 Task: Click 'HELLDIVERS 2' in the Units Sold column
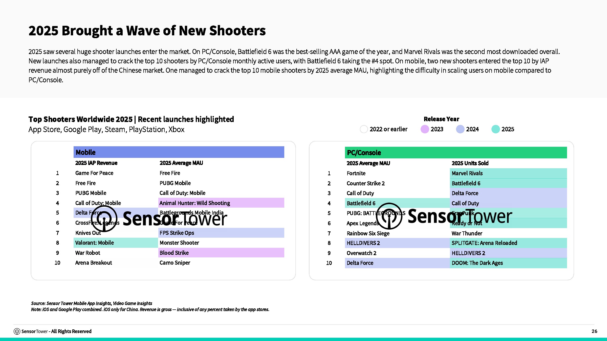pyautogui.click(x=508, y=253)
